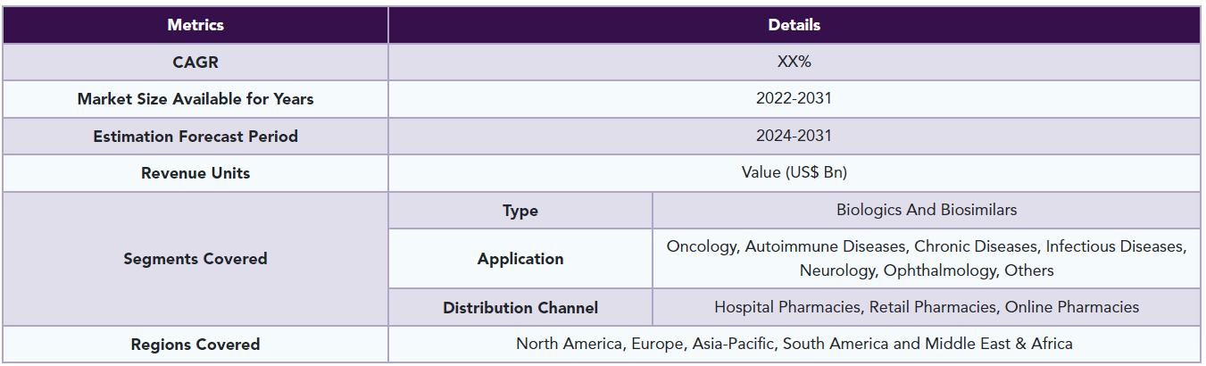Screen dimensions: 1206x366
Task: Click "Biologics And Biosimilars" cell
Action: pos(927,211)
